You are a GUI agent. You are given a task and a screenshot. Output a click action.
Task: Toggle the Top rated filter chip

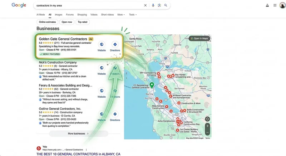click(x=83, y=22)
